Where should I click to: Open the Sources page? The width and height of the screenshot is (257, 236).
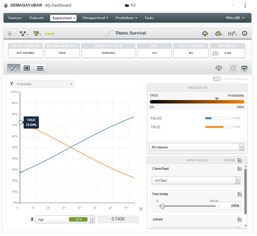(15, 18)
